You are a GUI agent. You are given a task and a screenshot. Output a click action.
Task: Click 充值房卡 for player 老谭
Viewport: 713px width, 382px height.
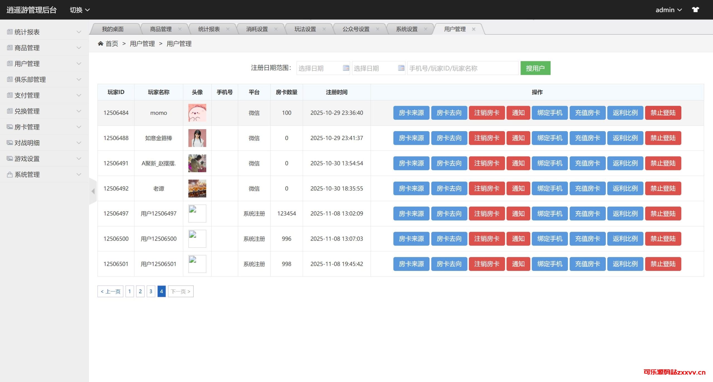tap(587, 188)
